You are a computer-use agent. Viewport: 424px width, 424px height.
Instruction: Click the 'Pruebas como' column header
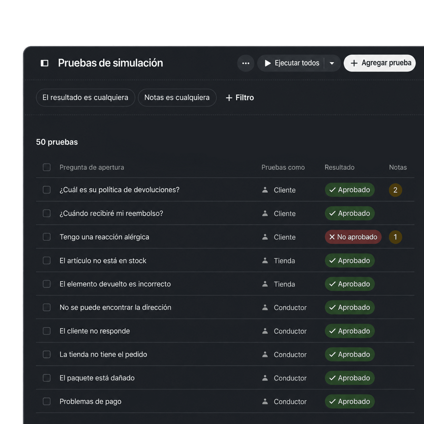tap(283, 167)
